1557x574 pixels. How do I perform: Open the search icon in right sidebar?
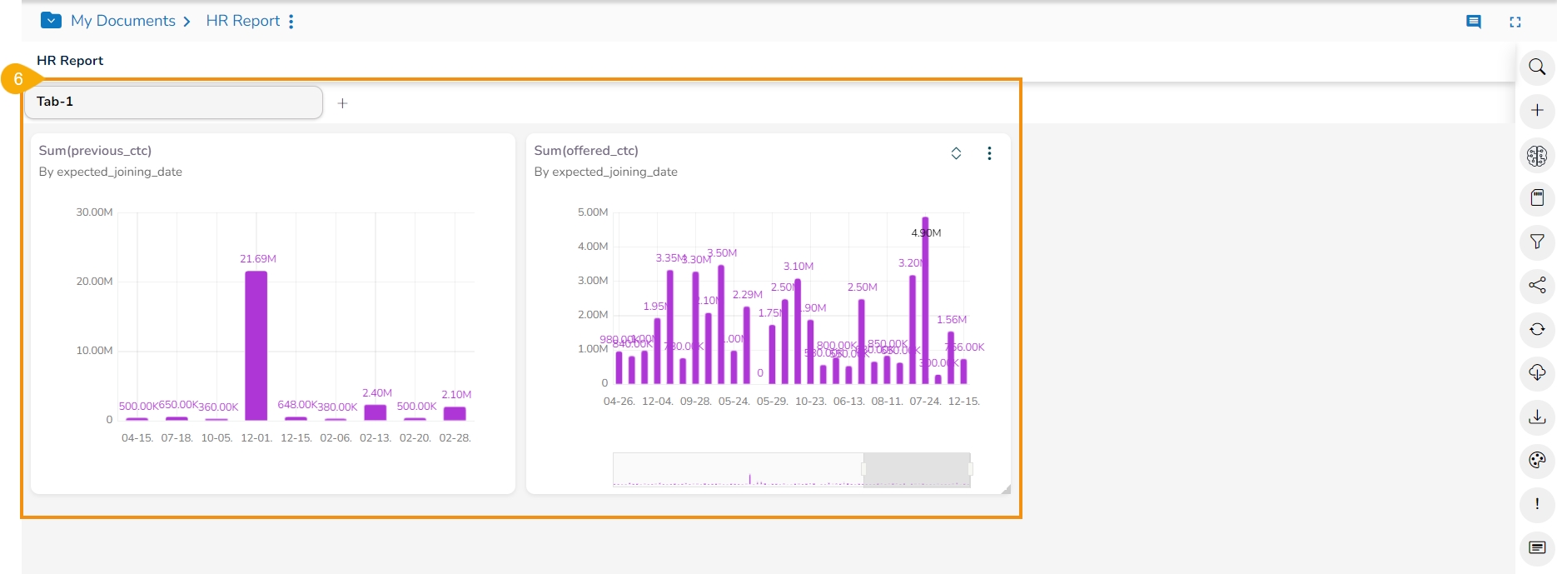[1537, 67]
